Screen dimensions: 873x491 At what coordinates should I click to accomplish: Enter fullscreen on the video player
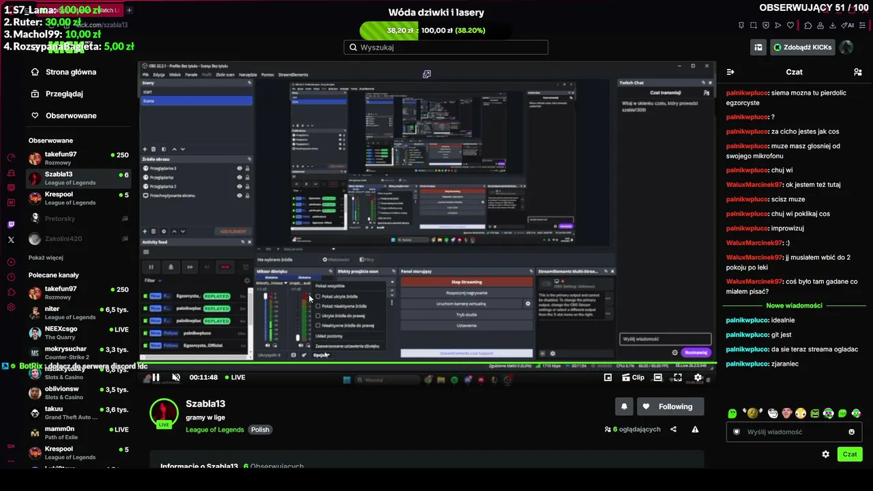[x=677, y=377]
